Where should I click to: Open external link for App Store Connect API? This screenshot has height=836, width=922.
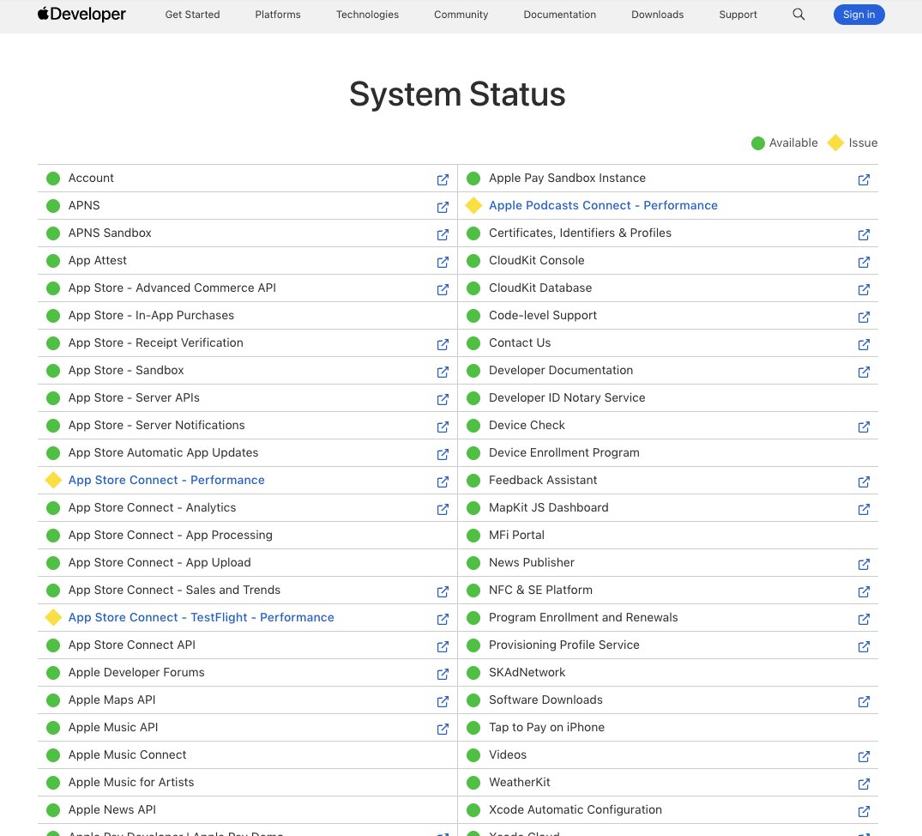coord(443,646)
